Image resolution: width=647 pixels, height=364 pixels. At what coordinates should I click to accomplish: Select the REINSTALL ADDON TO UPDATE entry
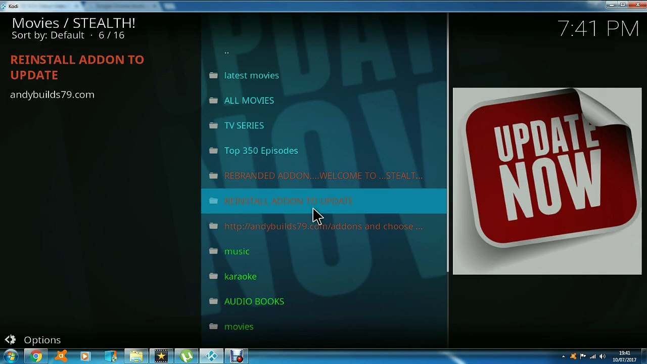point(323,201)
